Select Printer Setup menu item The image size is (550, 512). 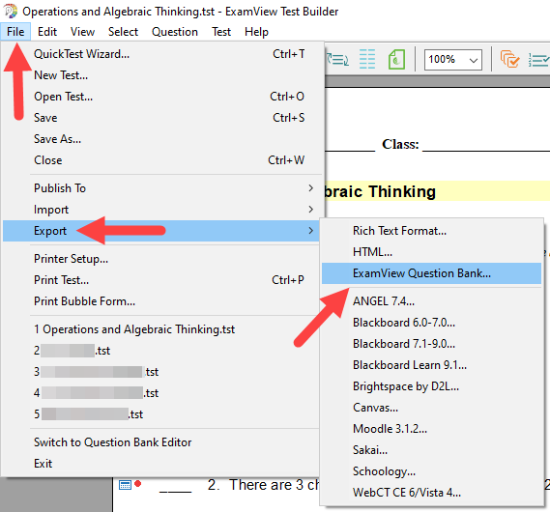[x=162, y=259]
